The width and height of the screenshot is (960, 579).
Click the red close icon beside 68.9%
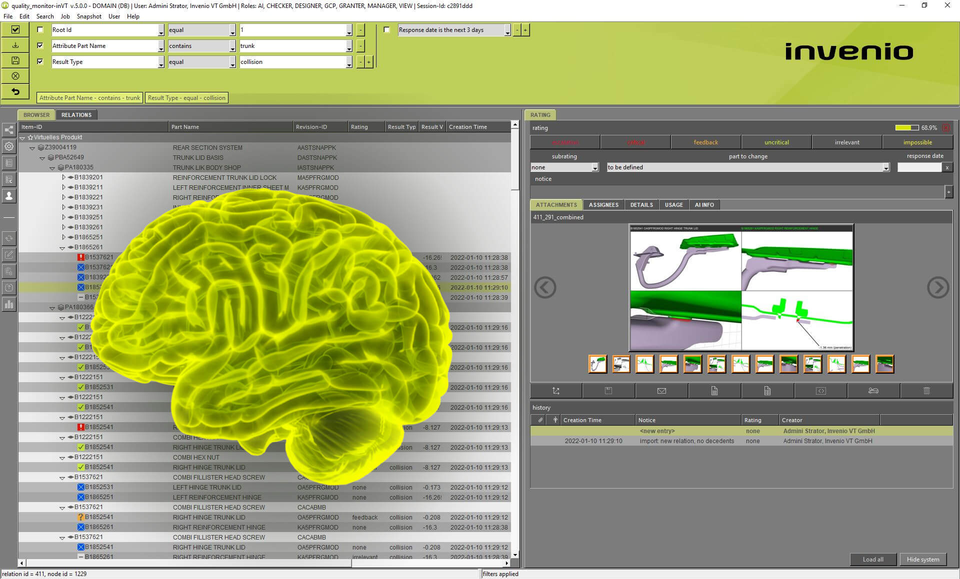click(x=945, y=128)
